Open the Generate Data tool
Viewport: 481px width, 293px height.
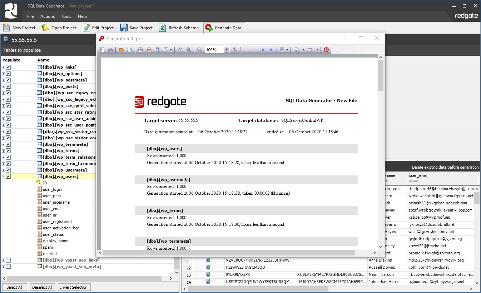224,27
